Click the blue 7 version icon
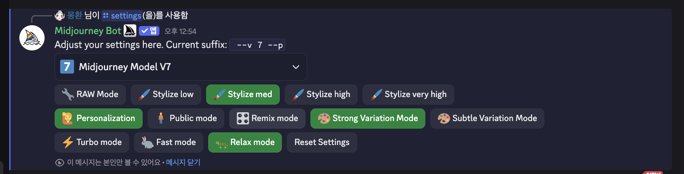The image size is (684, 174). tap(67, 67)
